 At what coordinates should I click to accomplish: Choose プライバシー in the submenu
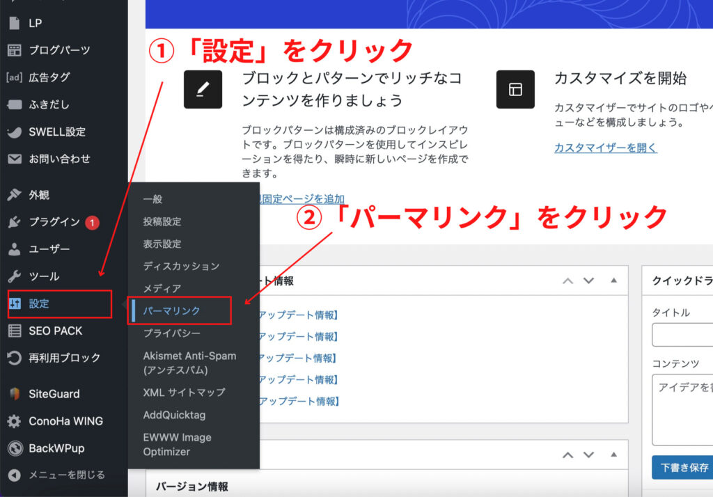click(x=172, y=333)
